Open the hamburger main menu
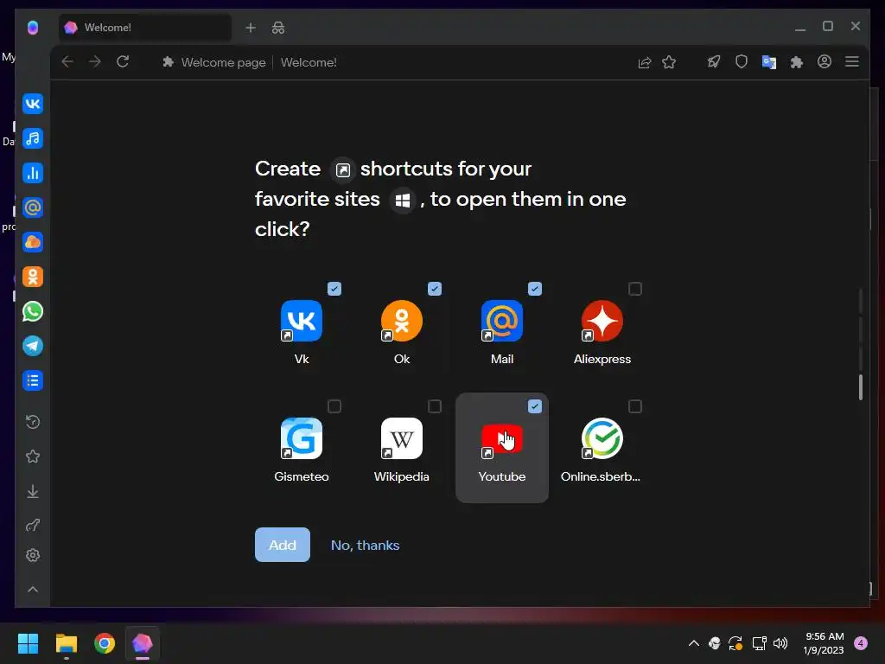This screenshot has width=885, height=664. coord(852,61)
